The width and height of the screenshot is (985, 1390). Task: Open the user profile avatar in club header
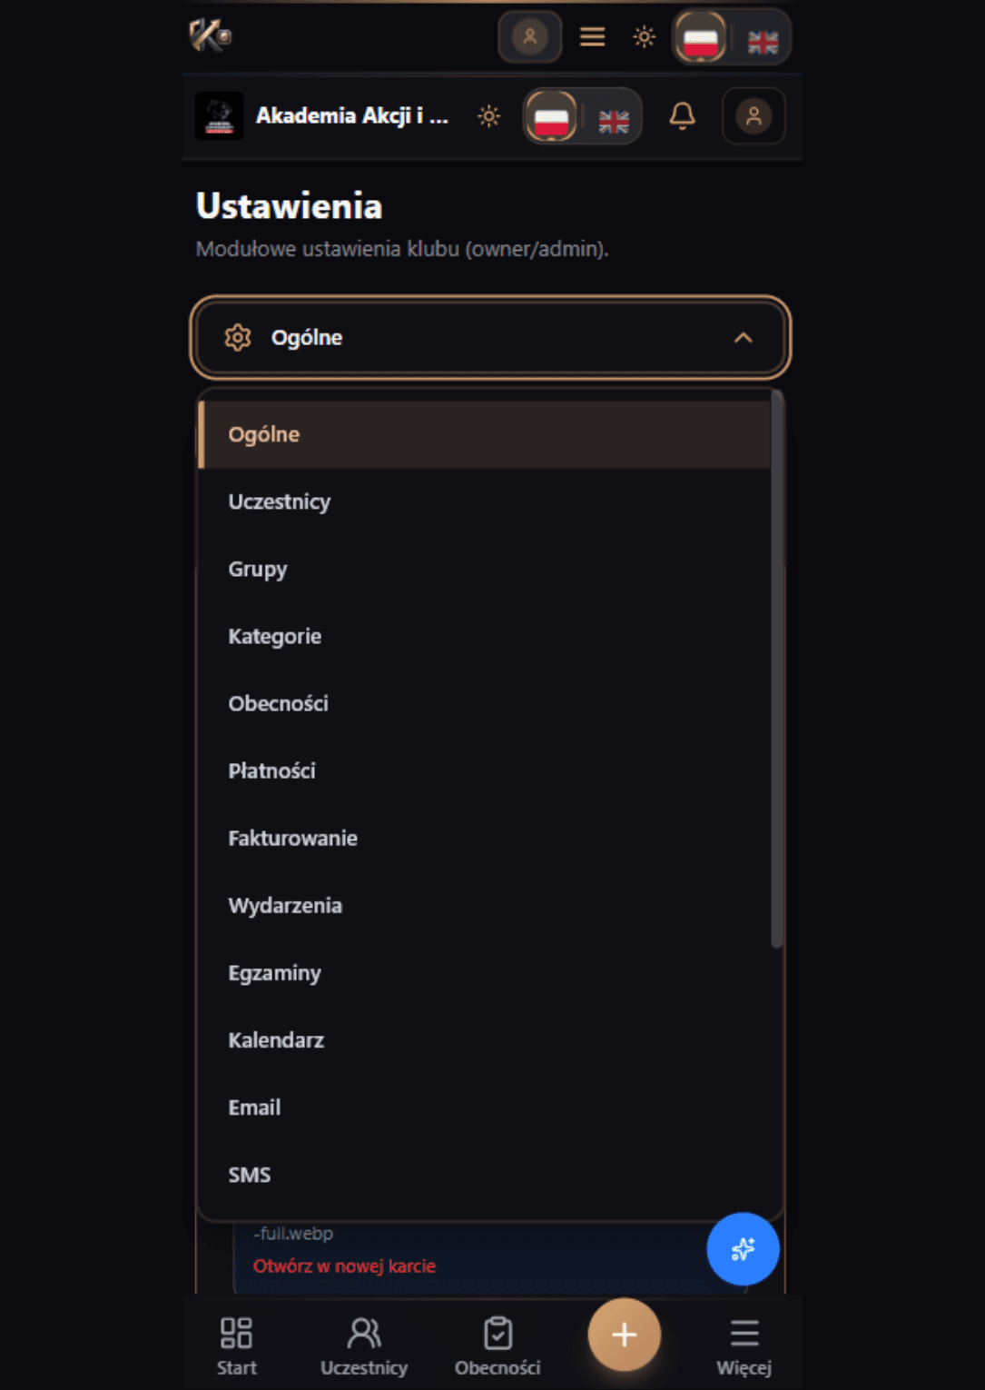(754, 116)
